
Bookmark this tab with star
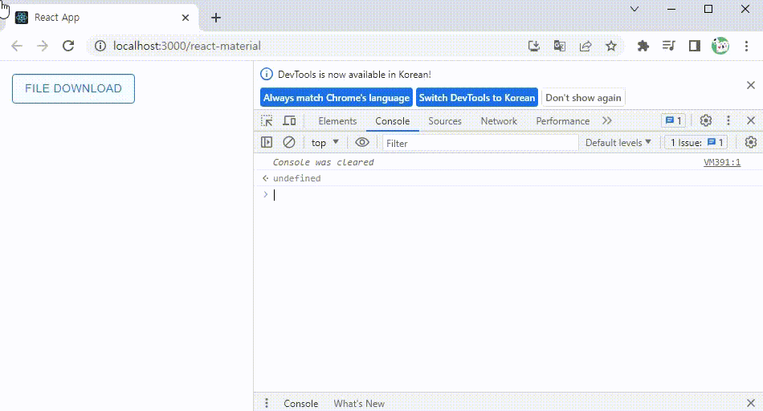(x=611, y=46)
